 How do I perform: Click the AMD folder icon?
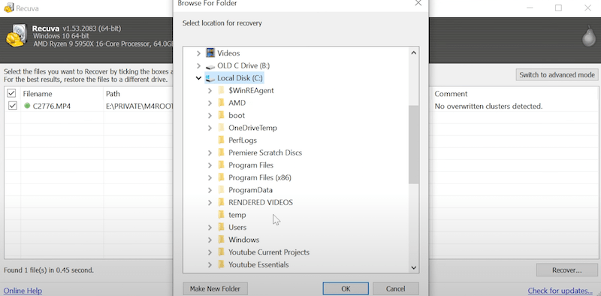pyautogui.click(x=221, y=103)
